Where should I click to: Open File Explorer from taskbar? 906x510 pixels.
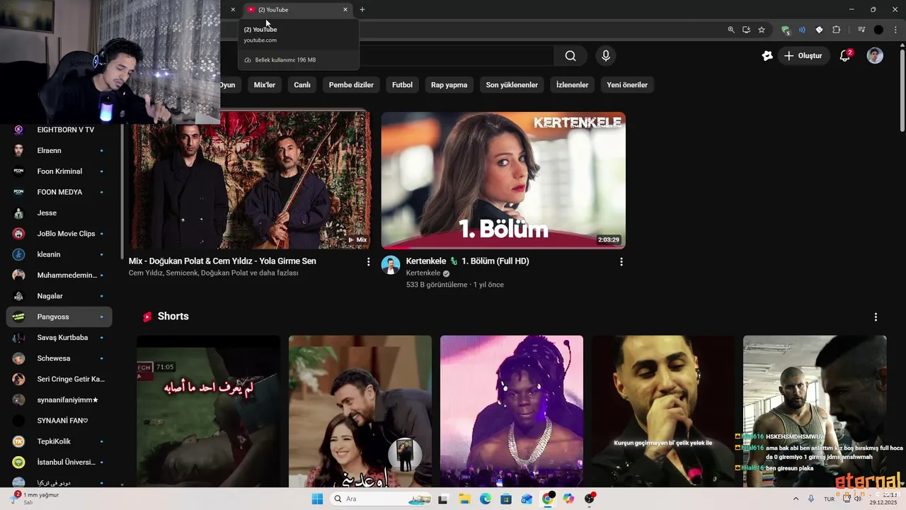pyautogui.click(x=464, y=499)
